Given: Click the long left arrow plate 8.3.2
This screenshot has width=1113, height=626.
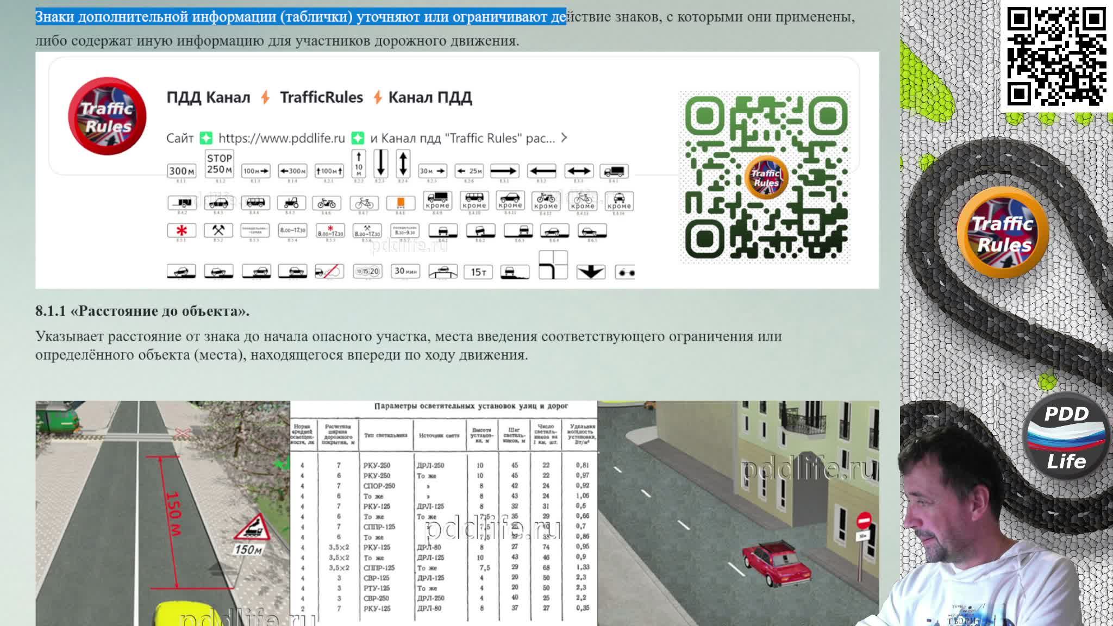Looking at the screenshot, I should (542, 171).
